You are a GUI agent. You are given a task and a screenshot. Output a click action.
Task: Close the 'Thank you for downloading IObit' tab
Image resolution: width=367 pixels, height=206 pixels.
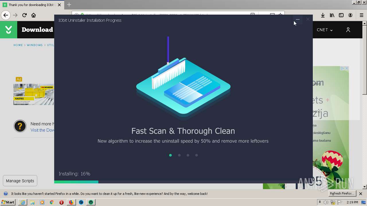59,5
